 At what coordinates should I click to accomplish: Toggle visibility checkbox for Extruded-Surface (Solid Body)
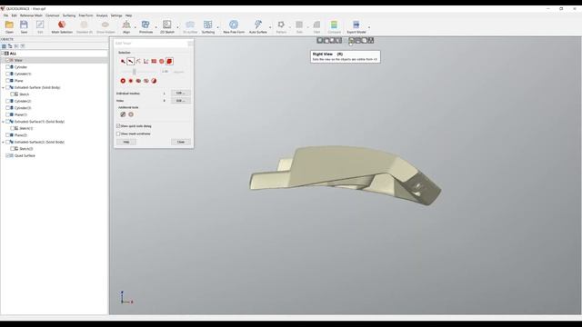click(7, 87)
